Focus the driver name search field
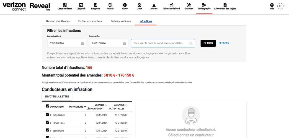 pos(163,43)
